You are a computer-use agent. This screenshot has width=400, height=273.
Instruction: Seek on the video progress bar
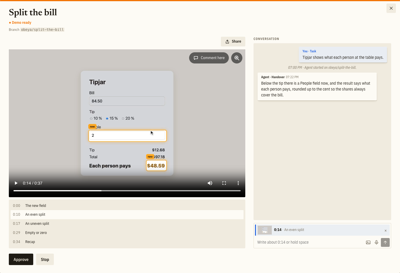(x=127, y=191)
